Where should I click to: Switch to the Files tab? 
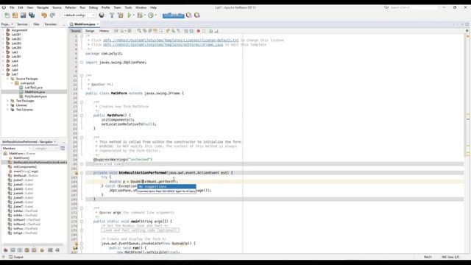36,24
